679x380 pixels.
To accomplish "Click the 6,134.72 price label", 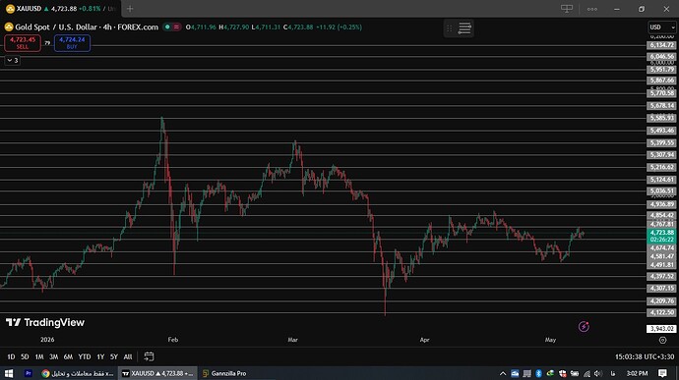I will [x=661, y=45].
